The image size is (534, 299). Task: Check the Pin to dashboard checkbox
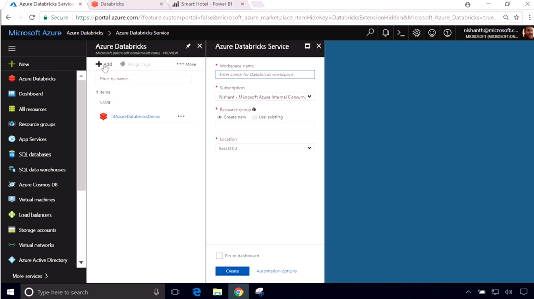point(219,256)
